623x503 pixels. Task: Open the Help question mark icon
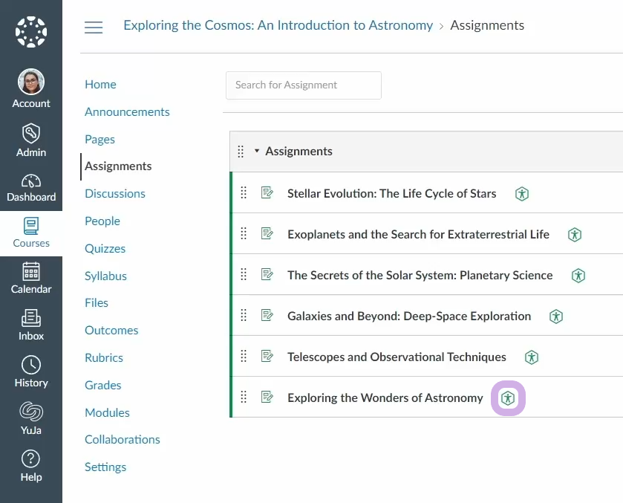tap(31, 458)
